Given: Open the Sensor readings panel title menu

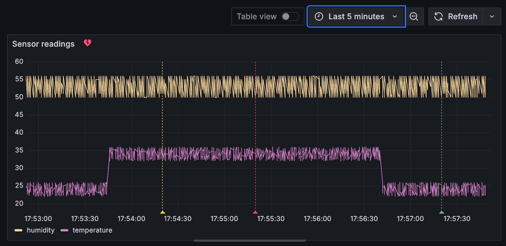Looking at the screenshot, I should pyautogui.click(x=43, y=44).
